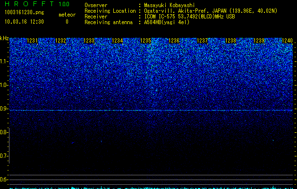Screen dimensions: 297x189
Task: Click the 0.9 kHz axis label
Action: coord(4,109)
